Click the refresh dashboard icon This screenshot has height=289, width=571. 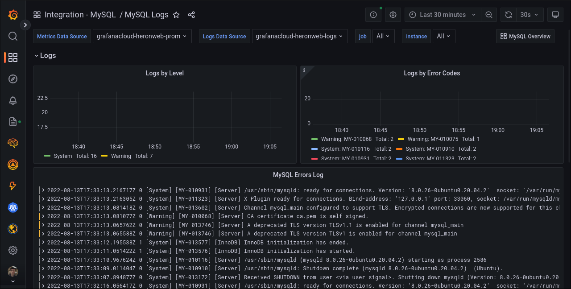(x=508, y=15)
